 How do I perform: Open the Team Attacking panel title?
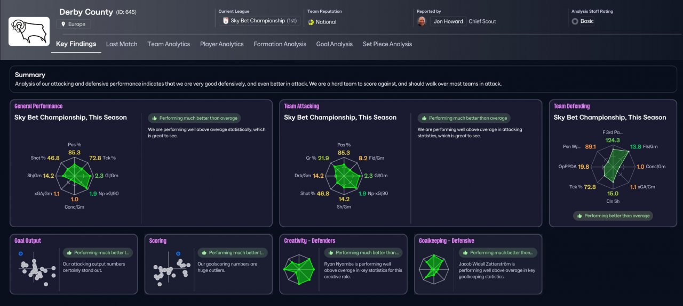301,106
